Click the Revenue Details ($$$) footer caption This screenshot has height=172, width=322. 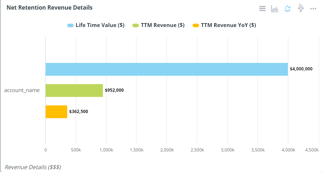pyautogui.click(x=33, y=167)
